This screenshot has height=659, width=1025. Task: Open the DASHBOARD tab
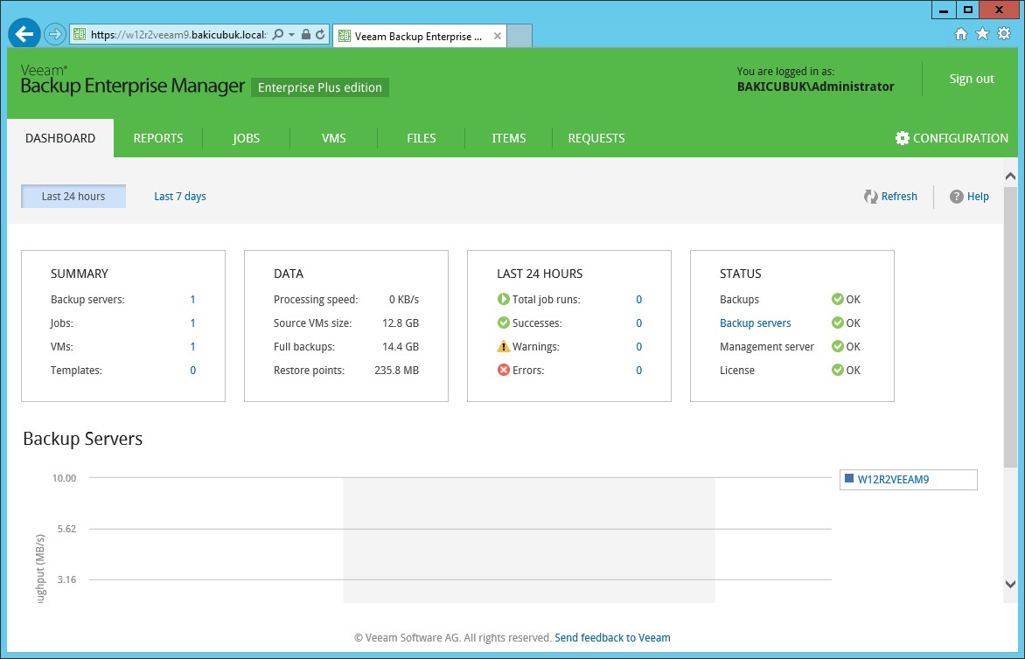pos(60,138)
